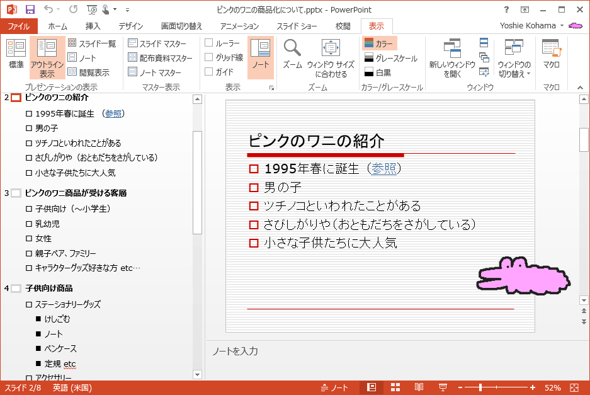This screenshot has width=590, height=395.
Task: Collapse the ribbon with the chevron
Action: [x=580, y=88]
